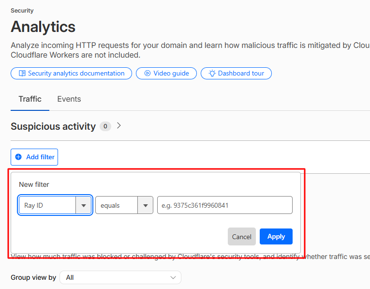Expand Suspicious activity with the chevron arrow
The height and width of the screenshot is (289, 370).
pos(119,126)
